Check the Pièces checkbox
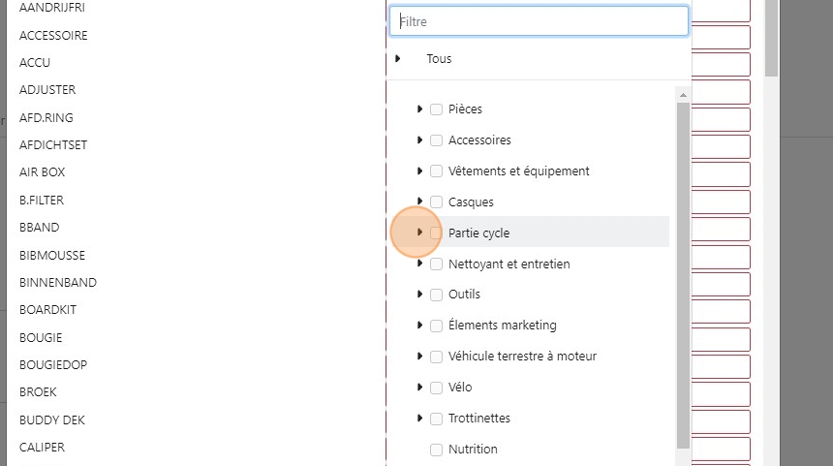 pyautogui.click(x=437, y=109)
